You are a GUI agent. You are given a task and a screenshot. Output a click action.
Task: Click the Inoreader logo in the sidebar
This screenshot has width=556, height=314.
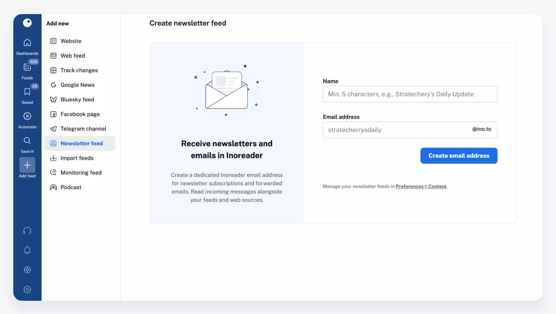pyautogui.click(x=27, y=23)
